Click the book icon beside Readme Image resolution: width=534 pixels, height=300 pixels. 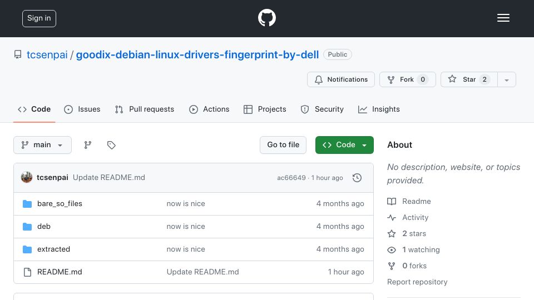[392, 201]
